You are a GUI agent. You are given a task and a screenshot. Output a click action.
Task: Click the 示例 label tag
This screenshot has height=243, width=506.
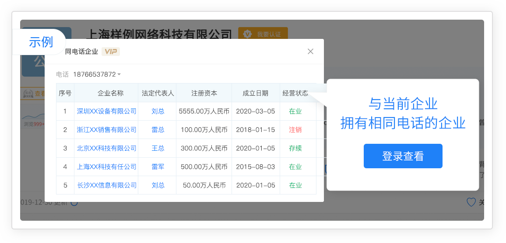pos(41,42)
